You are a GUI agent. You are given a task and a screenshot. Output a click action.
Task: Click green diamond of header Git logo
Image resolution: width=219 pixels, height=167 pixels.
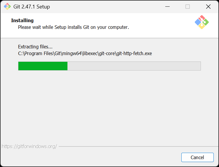(x=206, y=22)
